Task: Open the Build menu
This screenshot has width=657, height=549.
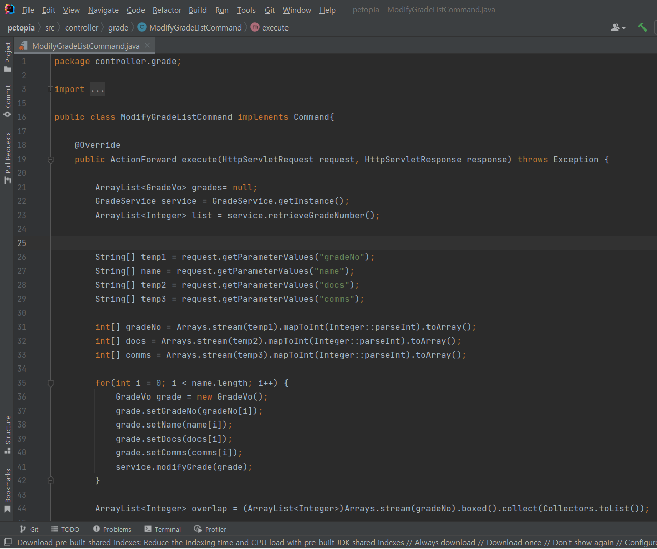Action: (197, 10)
